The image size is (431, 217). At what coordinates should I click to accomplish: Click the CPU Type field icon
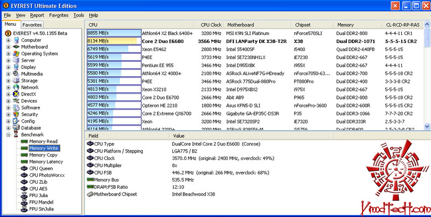pos(90,144)
